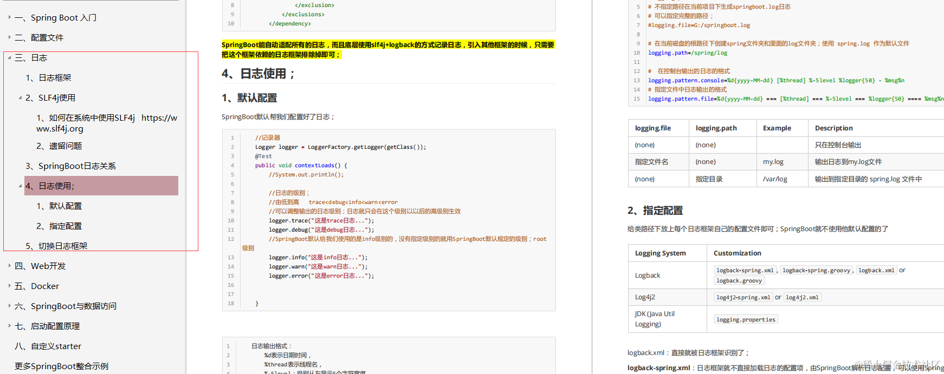Screen dimensions: 944x374
Task: Click the logback.groovy code tag
Action: 740,280
